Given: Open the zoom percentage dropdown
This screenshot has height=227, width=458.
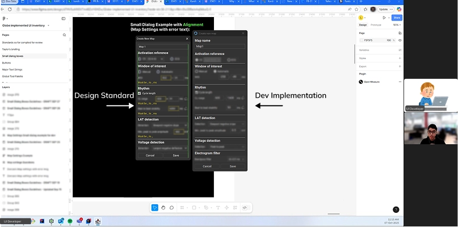Looking at the screenshot, I should tap(395, 25).
